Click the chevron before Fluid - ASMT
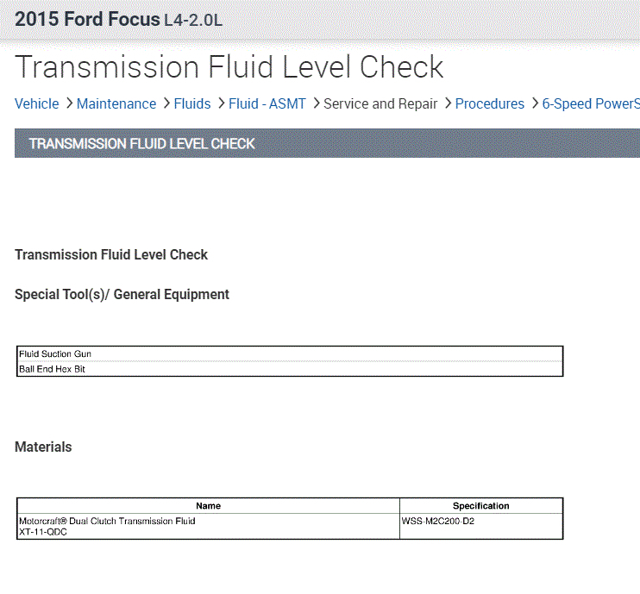The image size is (640, 594). (220, 104)
